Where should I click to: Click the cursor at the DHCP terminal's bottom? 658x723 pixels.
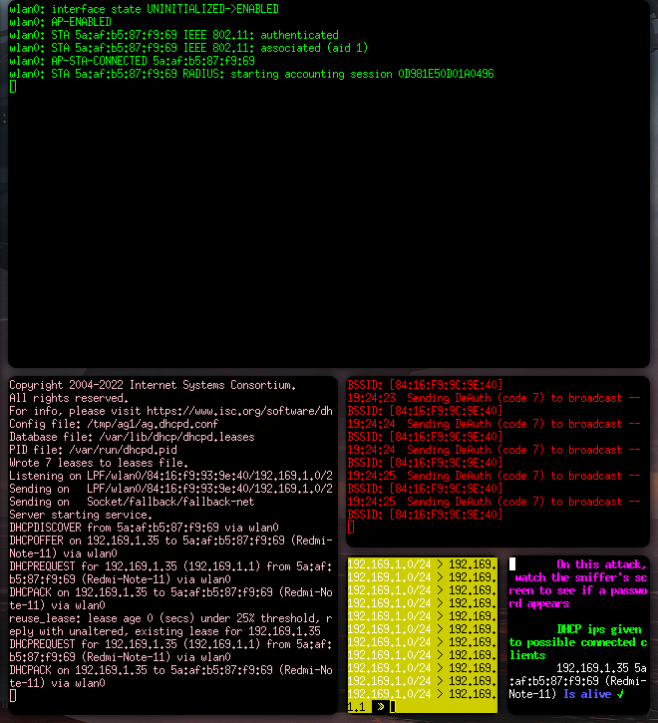coord(13,696)
